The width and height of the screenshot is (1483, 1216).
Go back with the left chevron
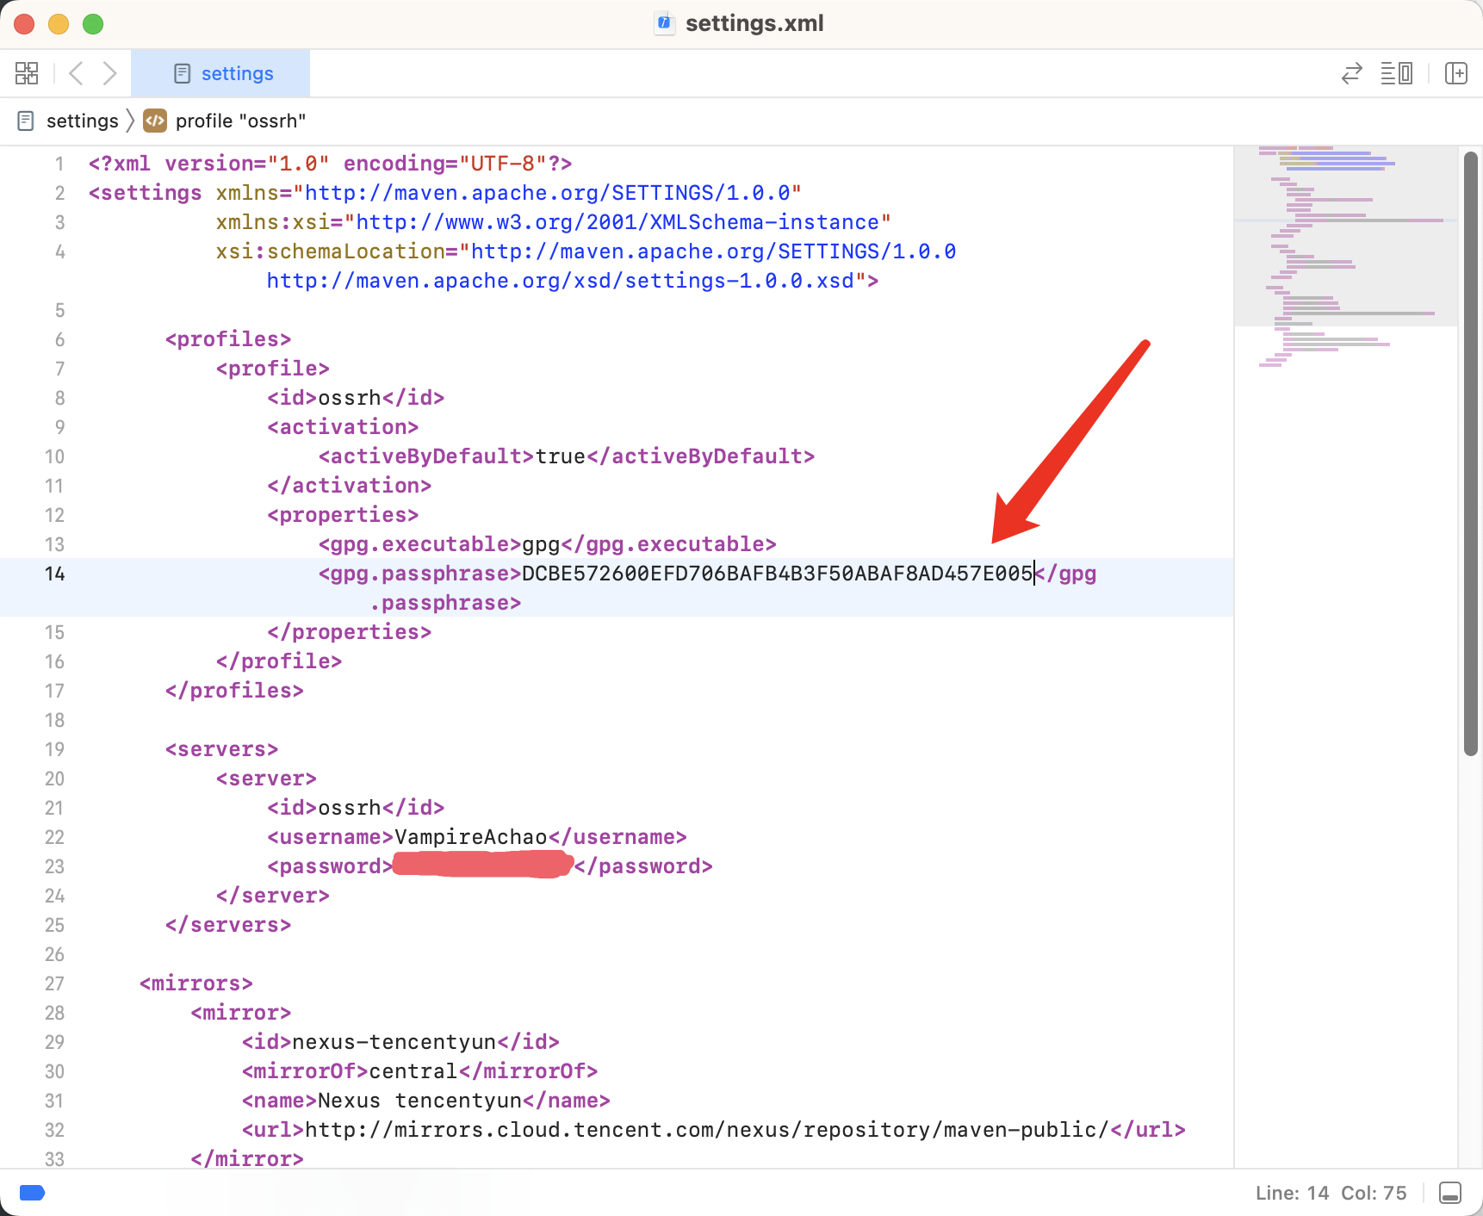point(76,73)
